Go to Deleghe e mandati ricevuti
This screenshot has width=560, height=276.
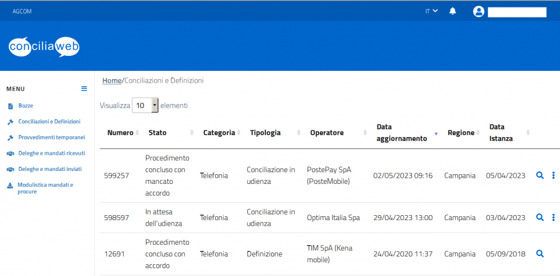coord(51,153)
